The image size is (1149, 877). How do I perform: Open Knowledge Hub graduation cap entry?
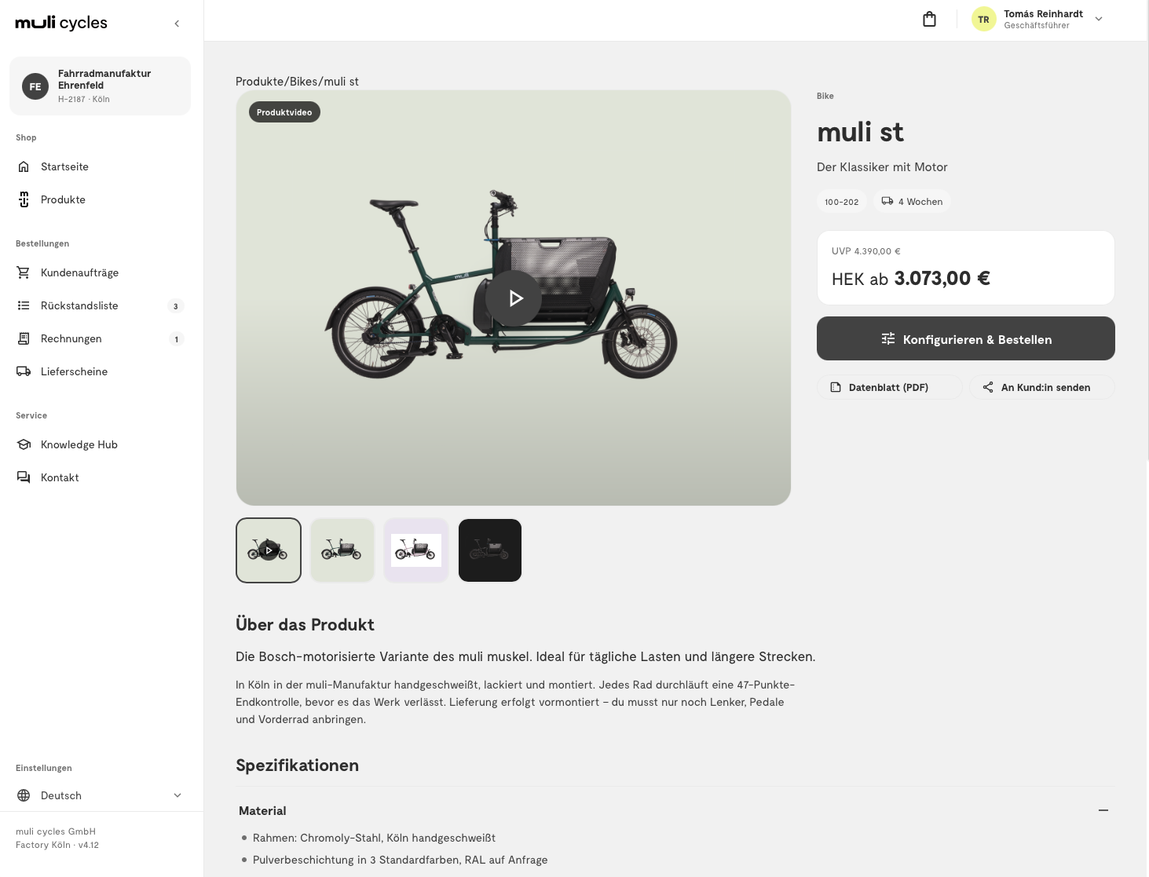pos(100,444)
